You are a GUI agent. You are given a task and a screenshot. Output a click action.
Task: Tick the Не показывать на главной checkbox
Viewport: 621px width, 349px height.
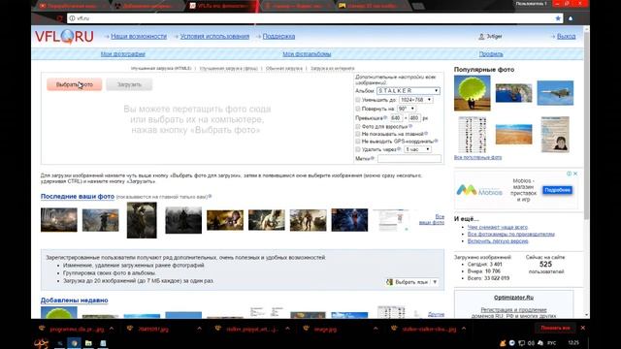358,134
